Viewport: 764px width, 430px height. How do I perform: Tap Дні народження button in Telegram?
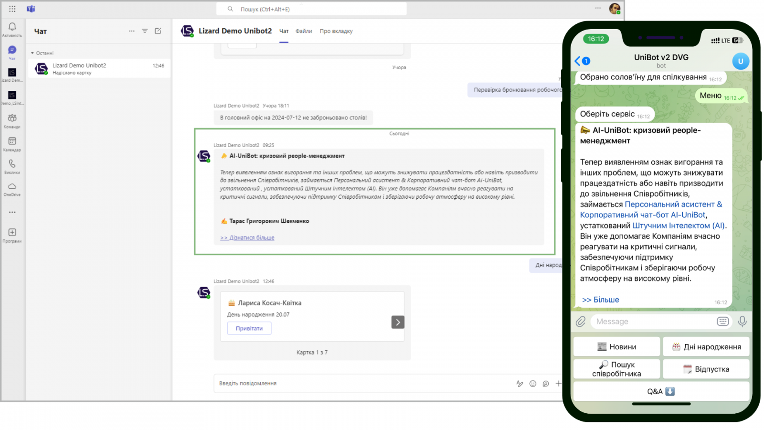click(x=706, y=347)
